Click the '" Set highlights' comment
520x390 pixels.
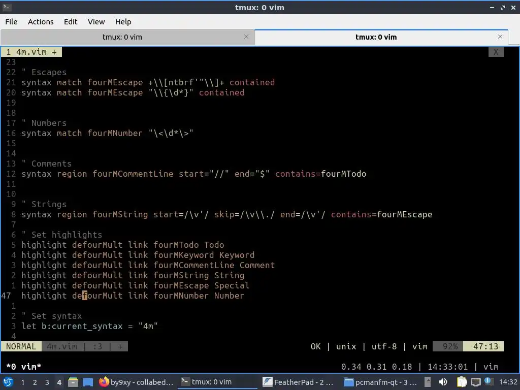click(61, 235)
